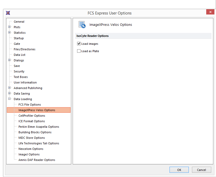The height and width of the screenshot is (177, 216).
Task: Click the FCS Express app icon in title bar
Action: click(8, 13)
